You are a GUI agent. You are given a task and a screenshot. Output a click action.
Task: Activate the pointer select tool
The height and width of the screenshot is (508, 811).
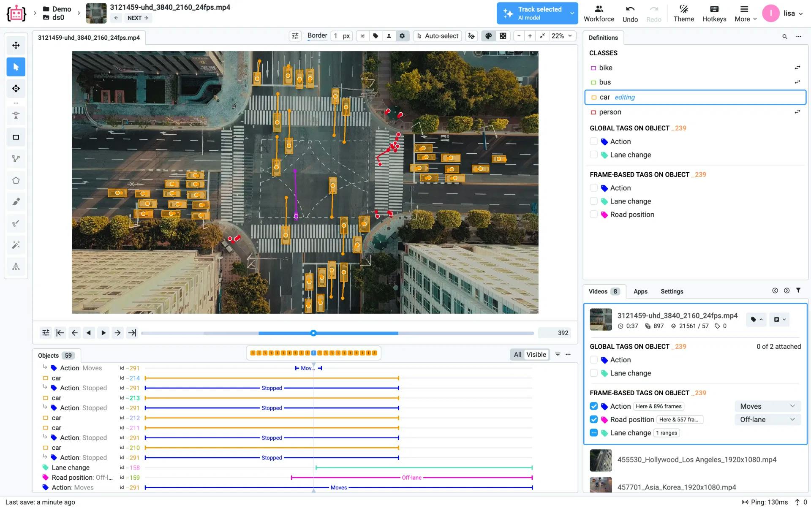click(16, 67)
